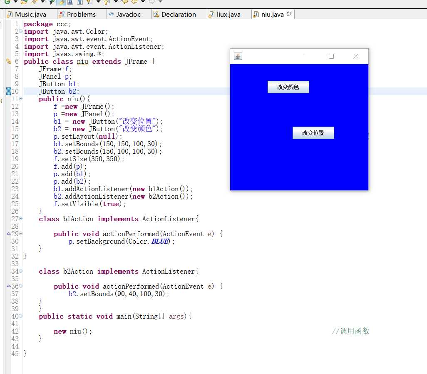Screen dimensions: 427x374
Task: Click the 'BLUE' constant on line 30
Action: click(160, 241)
